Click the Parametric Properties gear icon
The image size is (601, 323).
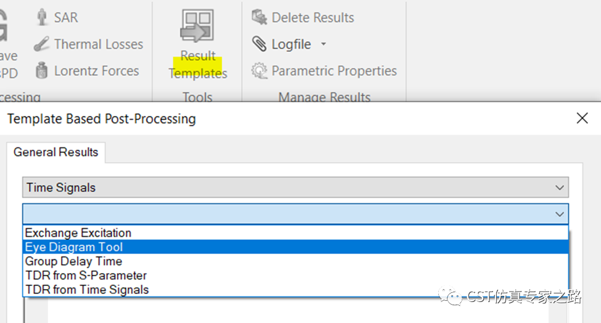pyautogui.click(x=260, y=71)
